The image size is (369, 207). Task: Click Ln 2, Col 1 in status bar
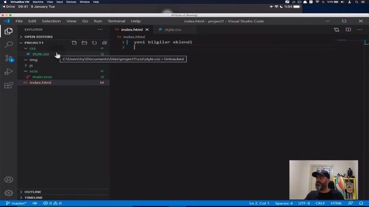point(259,203)
